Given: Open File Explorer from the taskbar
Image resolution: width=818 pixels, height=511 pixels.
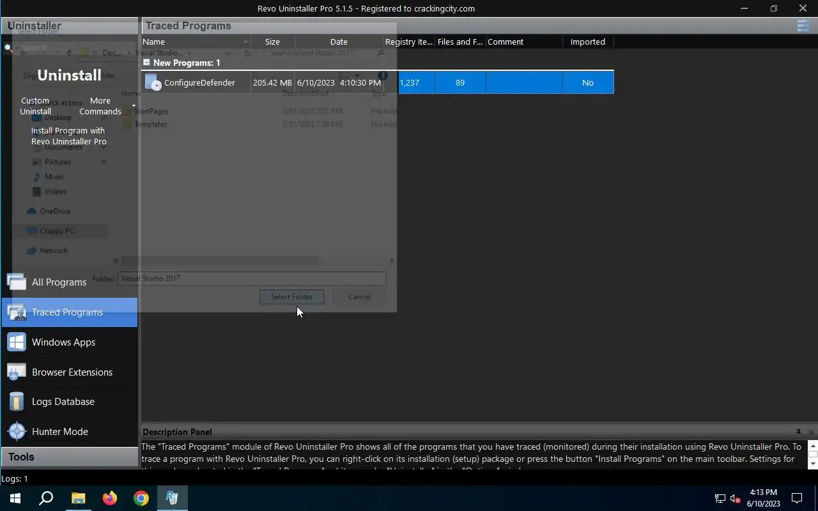Looking at the screenshot, I should (78, 498).
